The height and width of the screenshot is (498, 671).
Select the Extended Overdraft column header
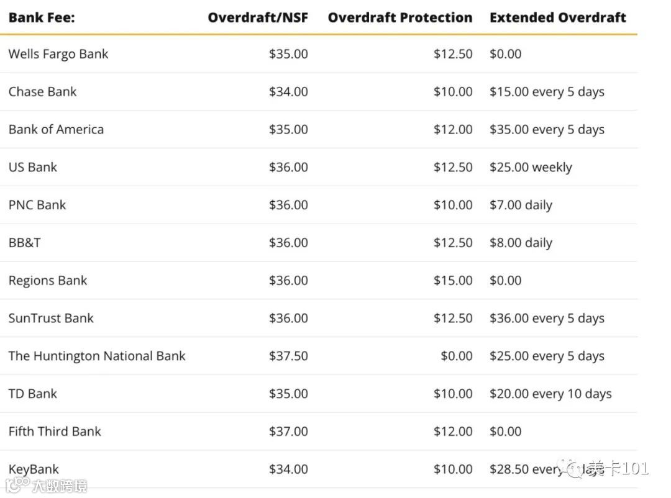click(557, 17)
